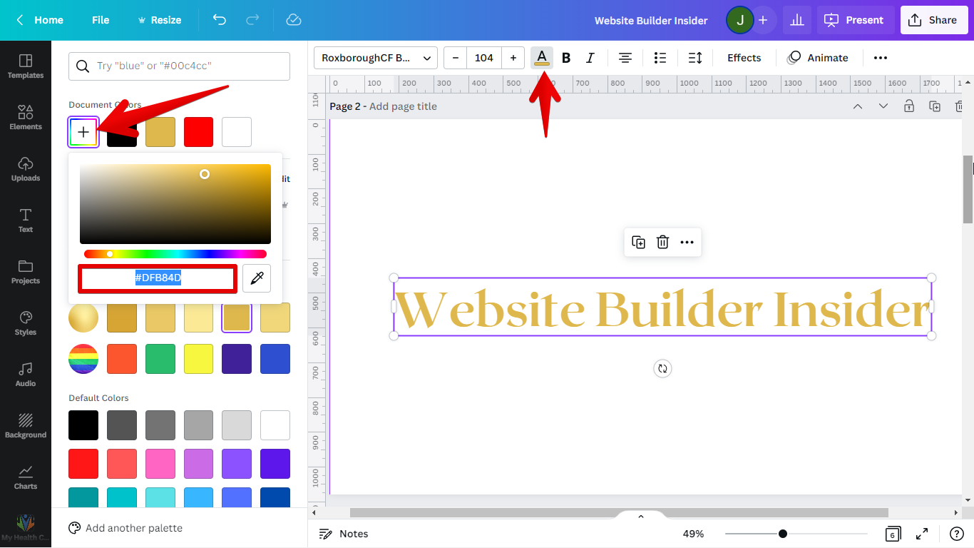
Task: Open the File menu
Action: [101, 20]
